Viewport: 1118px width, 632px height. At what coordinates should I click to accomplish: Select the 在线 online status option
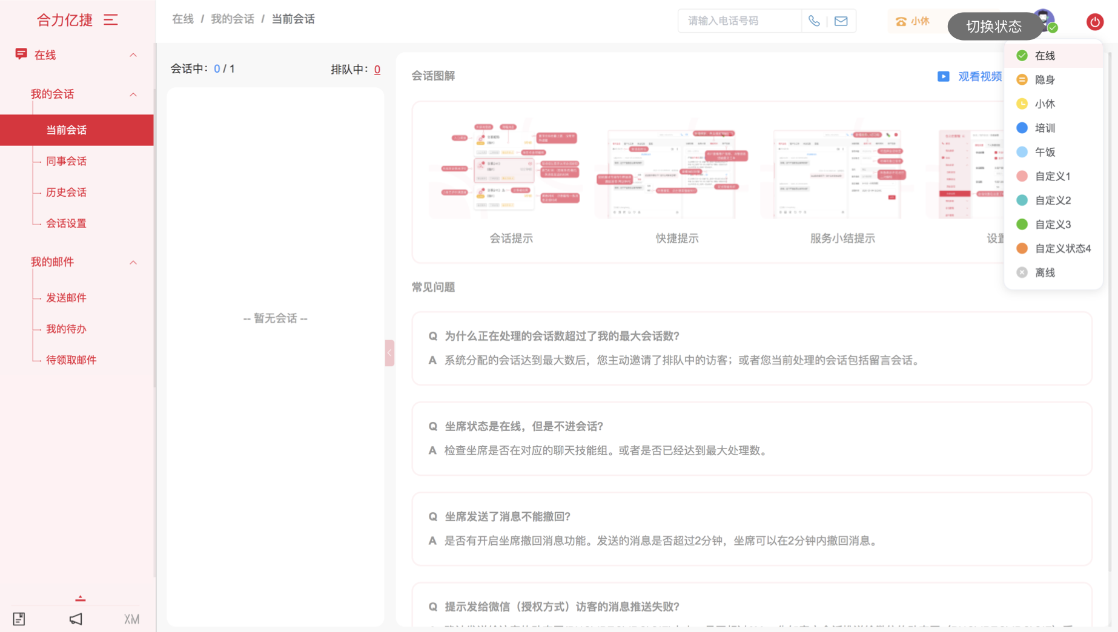(x=1045, y=56)
